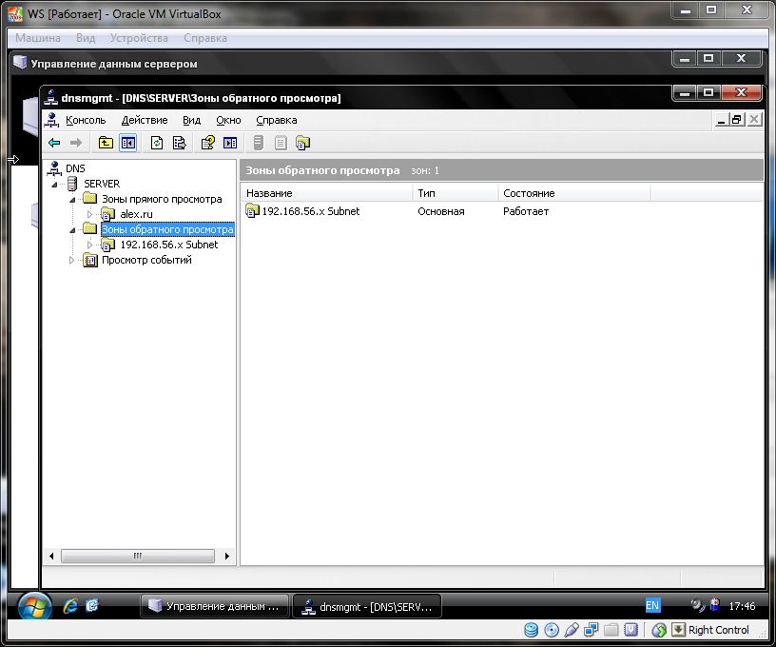The height and width of the screenshot is (647, 776).
Task: Click the gray forward arrow in toolbar
Action: [x=76, y=143]
